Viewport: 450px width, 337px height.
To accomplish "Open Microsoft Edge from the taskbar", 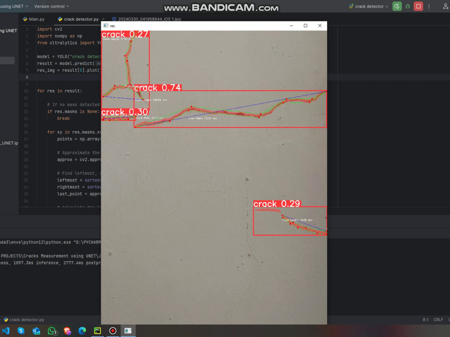I will point(82,331).
